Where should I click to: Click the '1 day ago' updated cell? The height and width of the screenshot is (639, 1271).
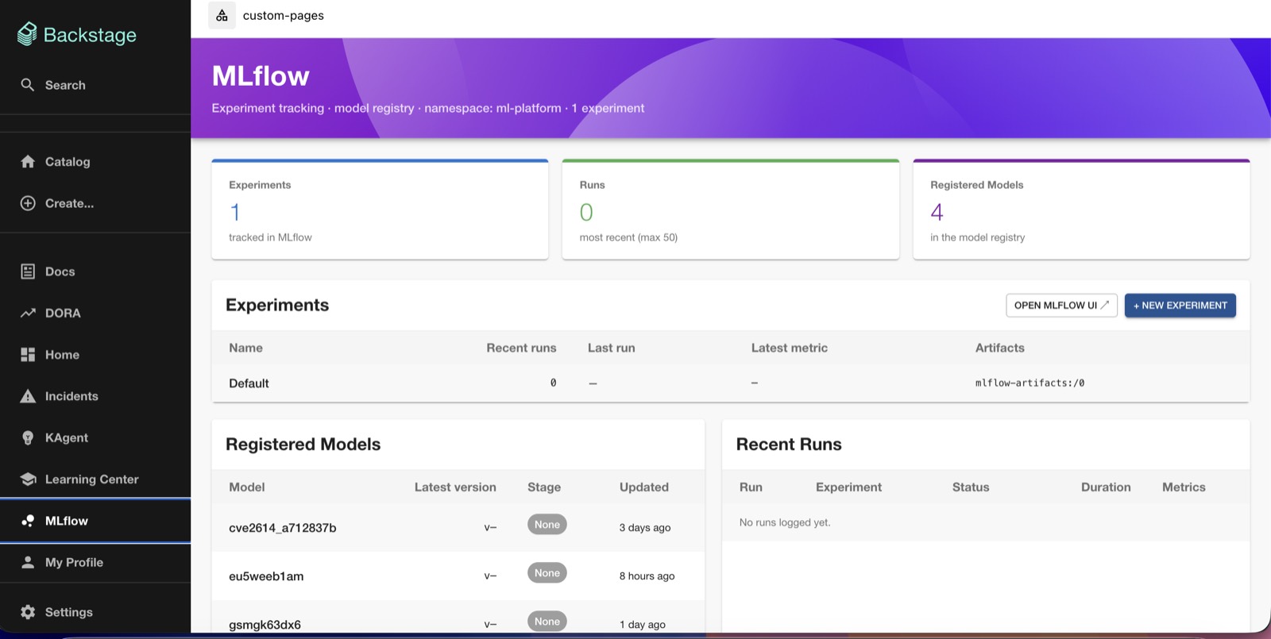pyautogui.click(x=643, y=625)
